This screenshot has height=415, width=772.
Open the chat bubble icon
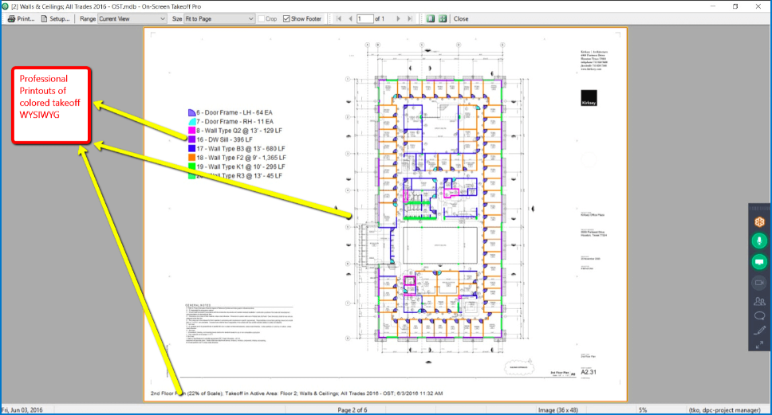[x=759, y=315]
